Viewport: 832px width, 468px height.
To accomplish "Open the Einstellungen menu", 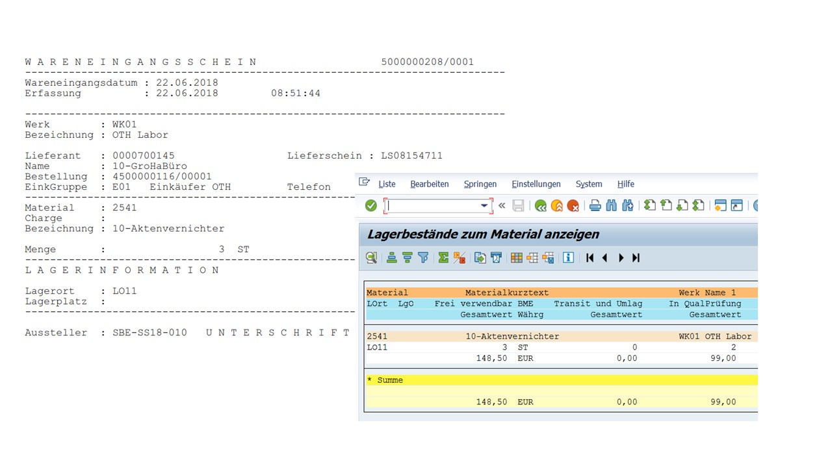I will coord(536,184).
